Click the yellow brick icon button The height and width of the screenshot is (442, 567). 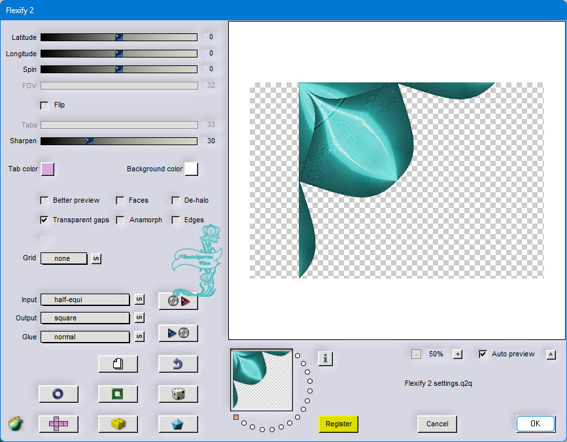coord(118,424)
